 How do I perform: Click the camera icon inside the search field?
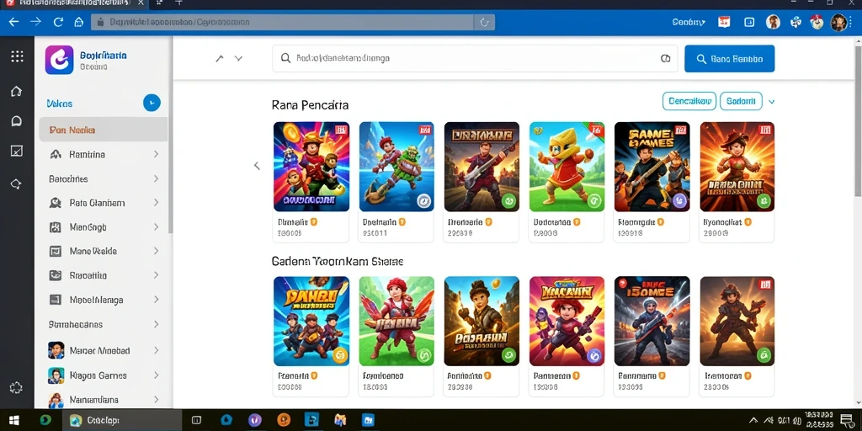(x=665, y=58)
